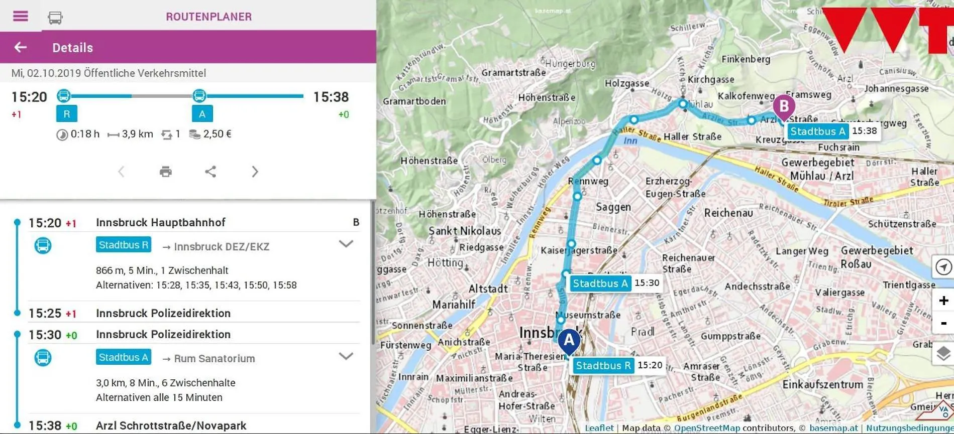Screen dimensions: 954x434
Task: Click the ROUTENPLANER title
Action: [209, 17]
